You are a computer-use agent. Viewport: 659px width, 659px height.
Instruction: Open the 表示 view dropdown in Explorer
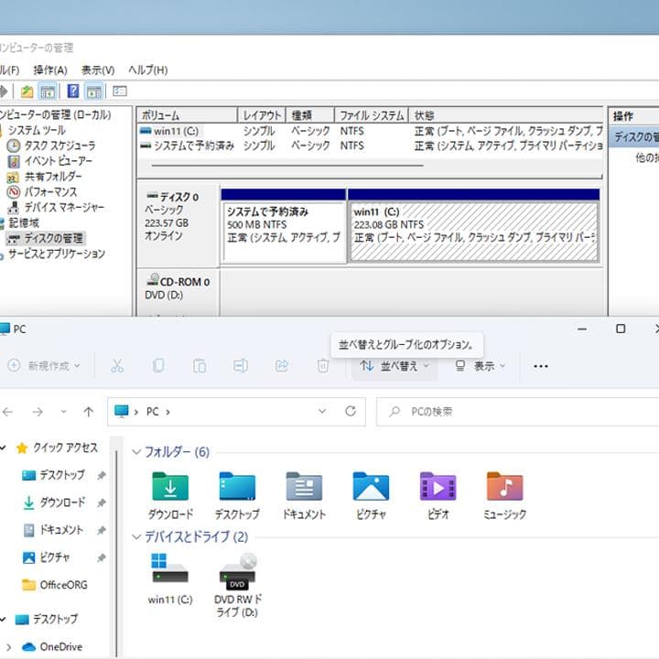click(x=481, y=366)
